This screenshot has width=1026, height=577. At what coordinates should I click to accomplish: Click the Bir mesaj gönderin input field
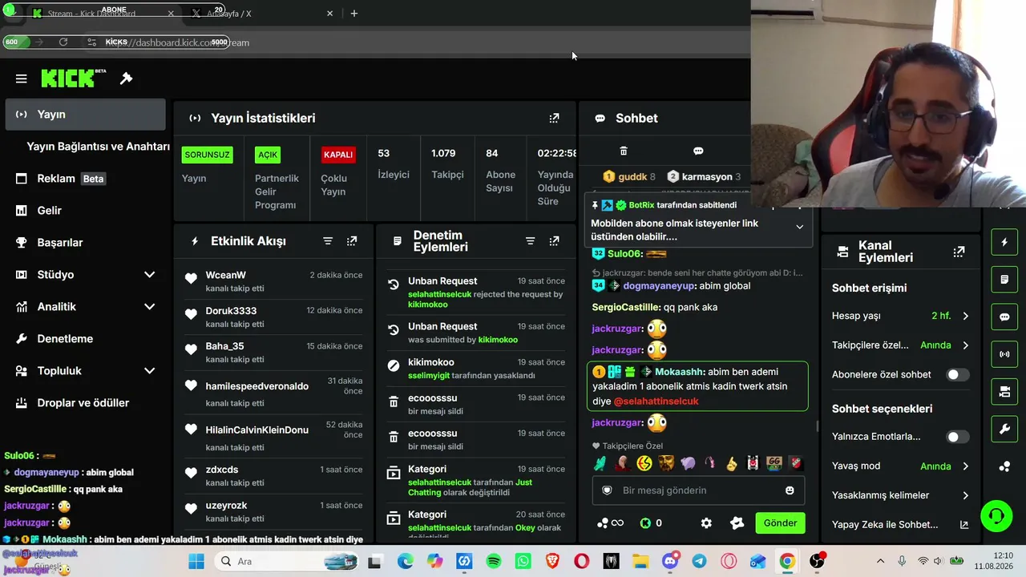[698, 490]
